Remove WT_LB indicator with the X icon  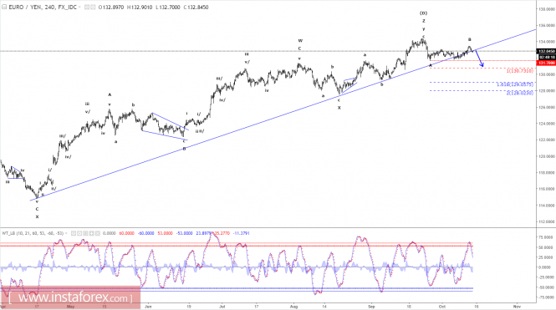pyautogui.click(x=98, y=233)
